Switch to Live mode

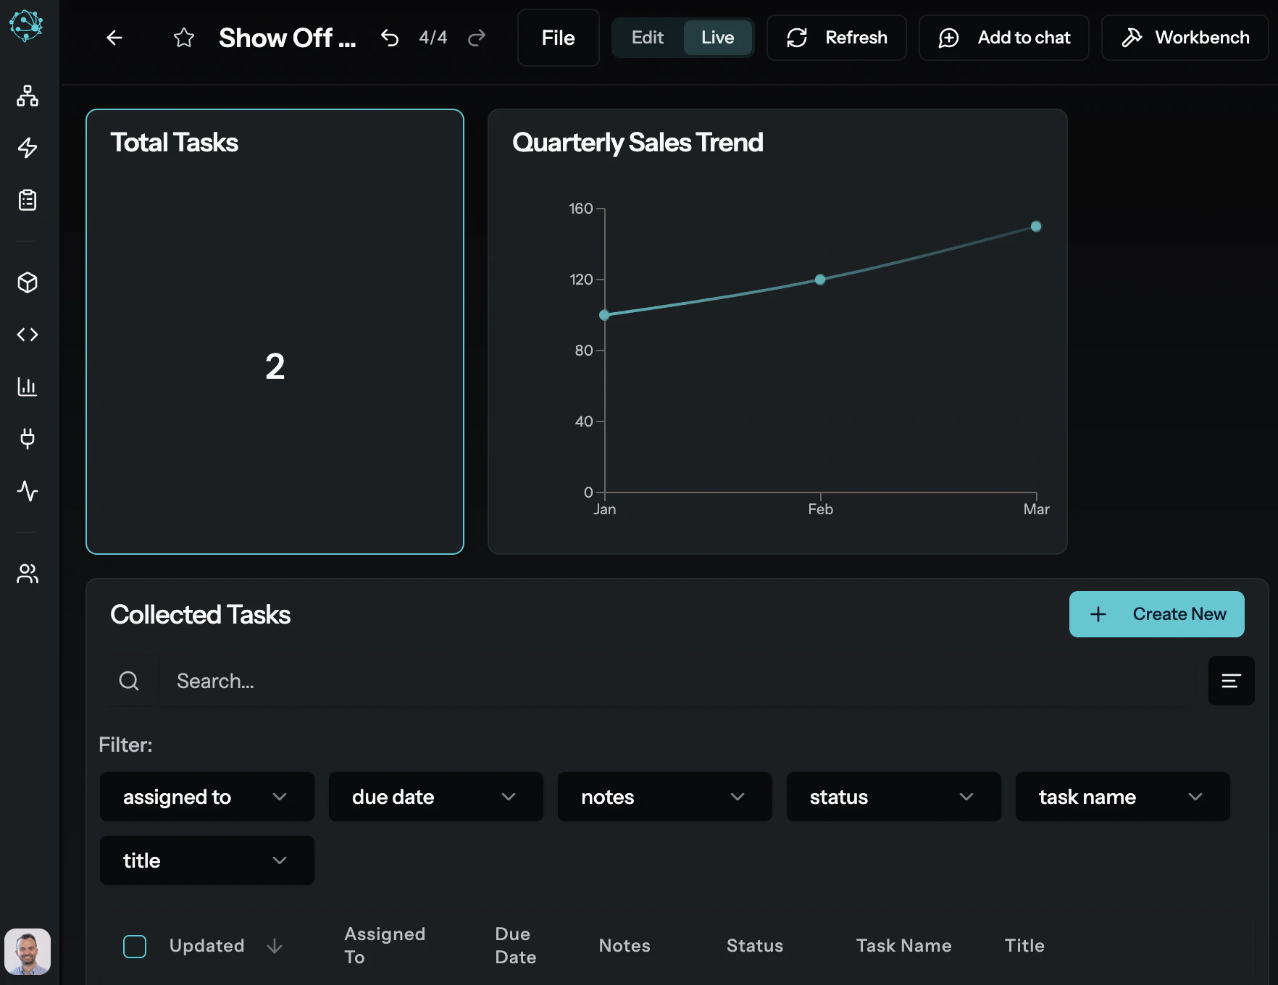pyautogui.click(x=717, y=37)
